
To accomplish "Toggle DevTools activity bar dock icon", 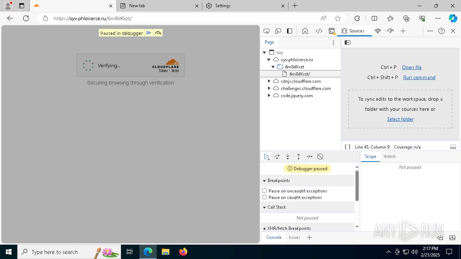I will 290,31.
